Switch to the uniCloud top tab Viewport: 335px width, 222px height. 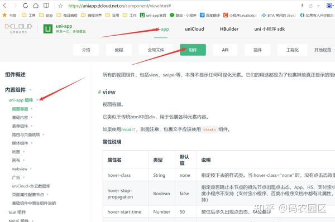point(194,29)
